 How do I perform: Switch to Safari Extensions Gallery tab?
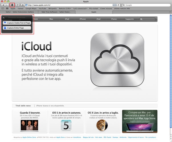point(20,12)
